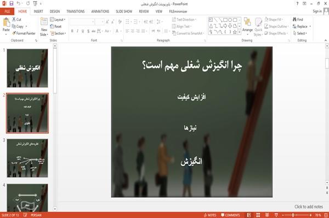Viewport: 329px width, 218px height.
Task: Switch to Reading View in status bar
Action: click(267, 215)
